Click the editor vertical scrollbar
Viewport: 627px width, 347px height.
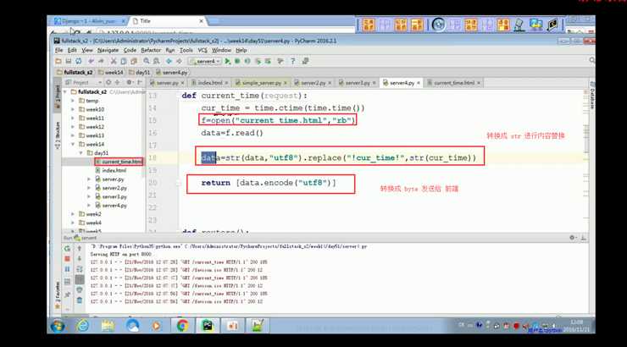pos(586,160)
